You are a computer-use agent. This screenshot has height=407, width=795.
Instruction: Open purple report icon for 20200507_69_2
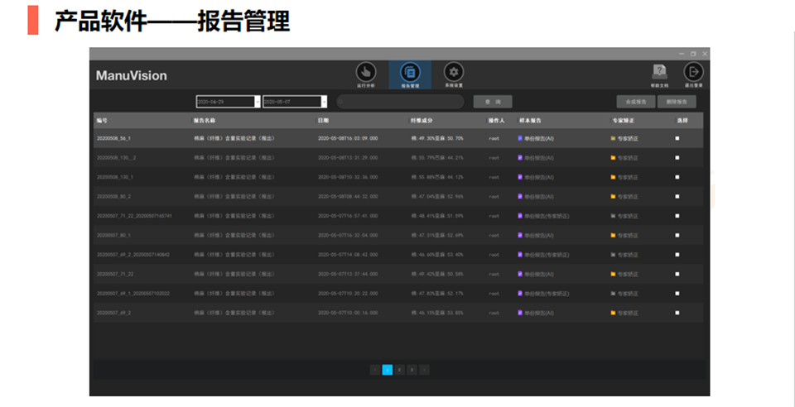coord(520,313)
